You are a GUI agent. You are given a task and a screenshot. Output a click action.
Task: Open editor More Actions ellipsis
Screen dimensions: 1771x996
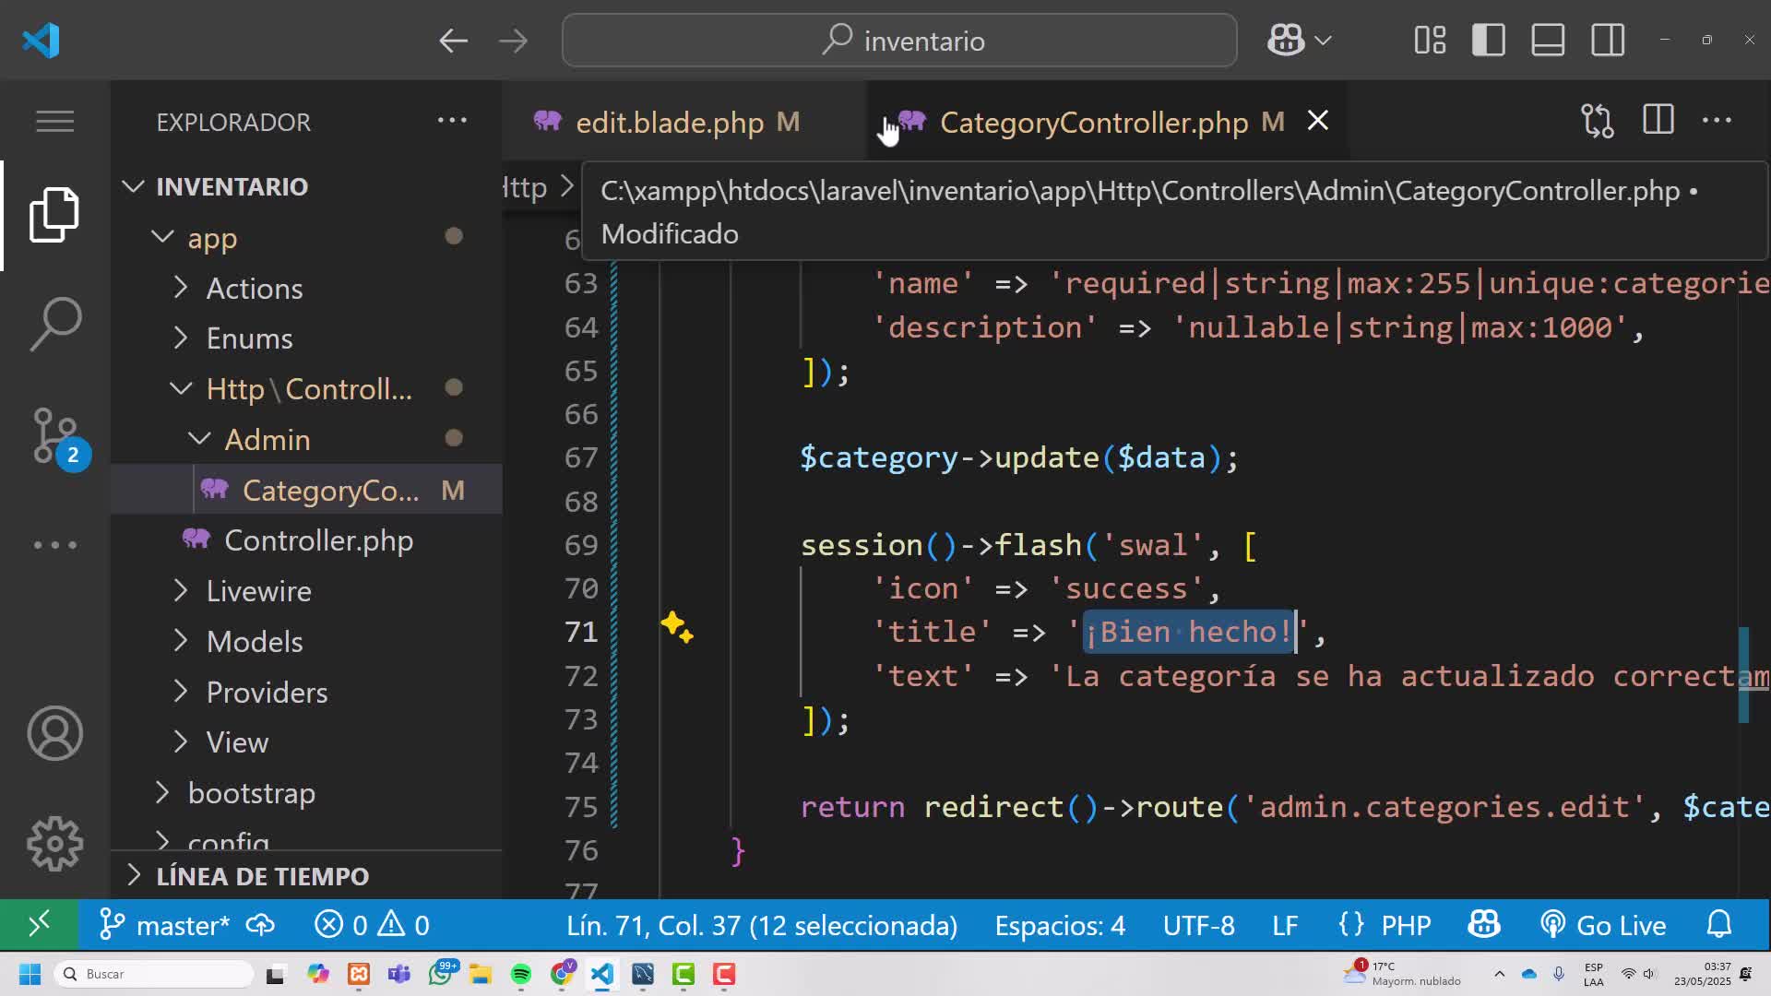pyautogui.click(x=1717, y=121)
